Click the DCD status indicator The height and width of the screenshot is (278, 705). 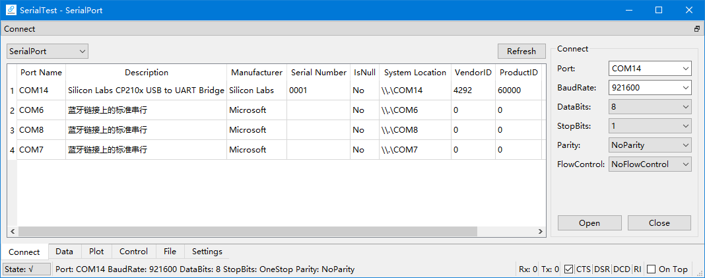622,269
